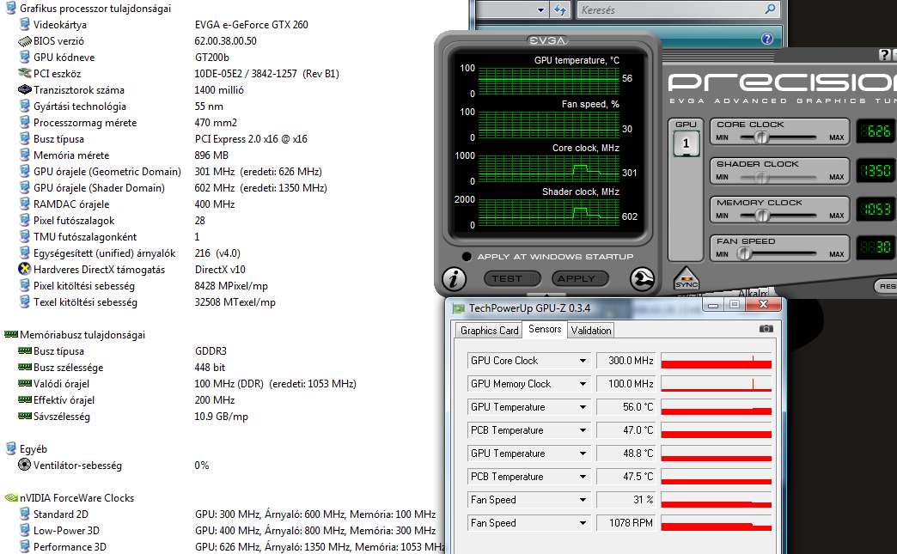Click the BIOS verzió chip icon
This screenshot has width=897, height=554.
25,41
